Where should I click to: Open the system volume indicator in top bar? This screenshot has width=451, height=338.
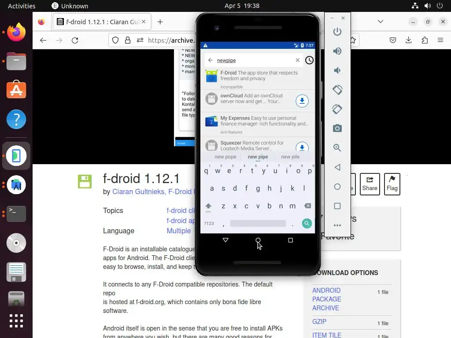[427, 6]
